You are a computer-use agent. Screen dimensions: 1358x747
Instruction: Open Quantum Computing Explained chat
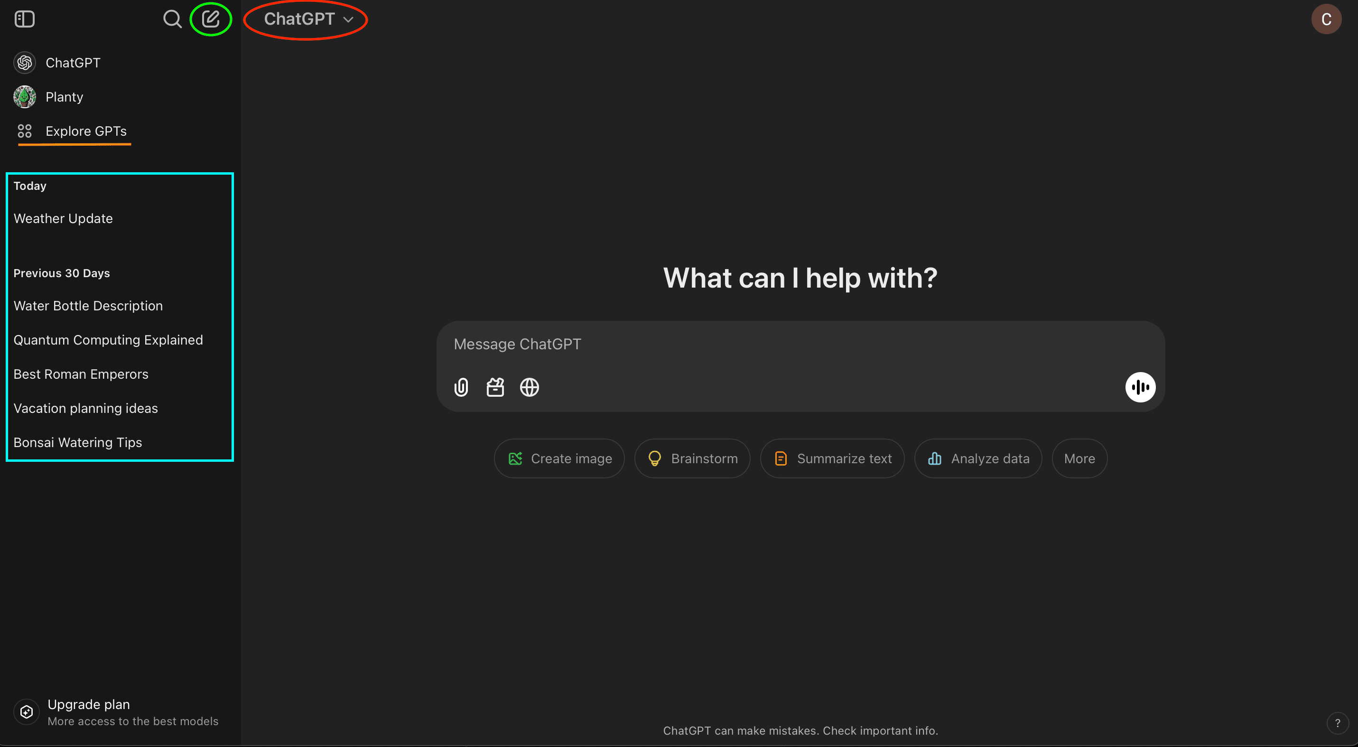point(108,340)
